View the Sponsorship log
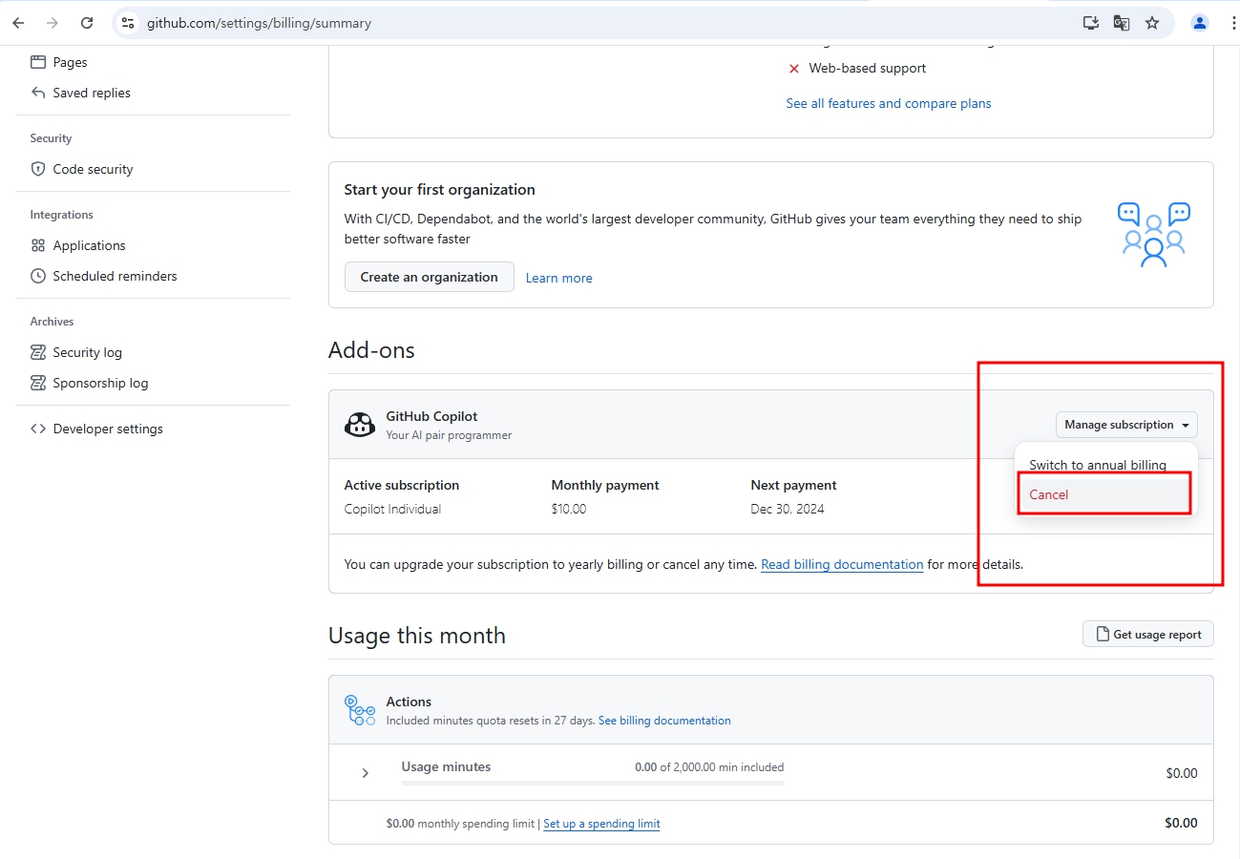1240x859 pixels. (x=100, y=383)
